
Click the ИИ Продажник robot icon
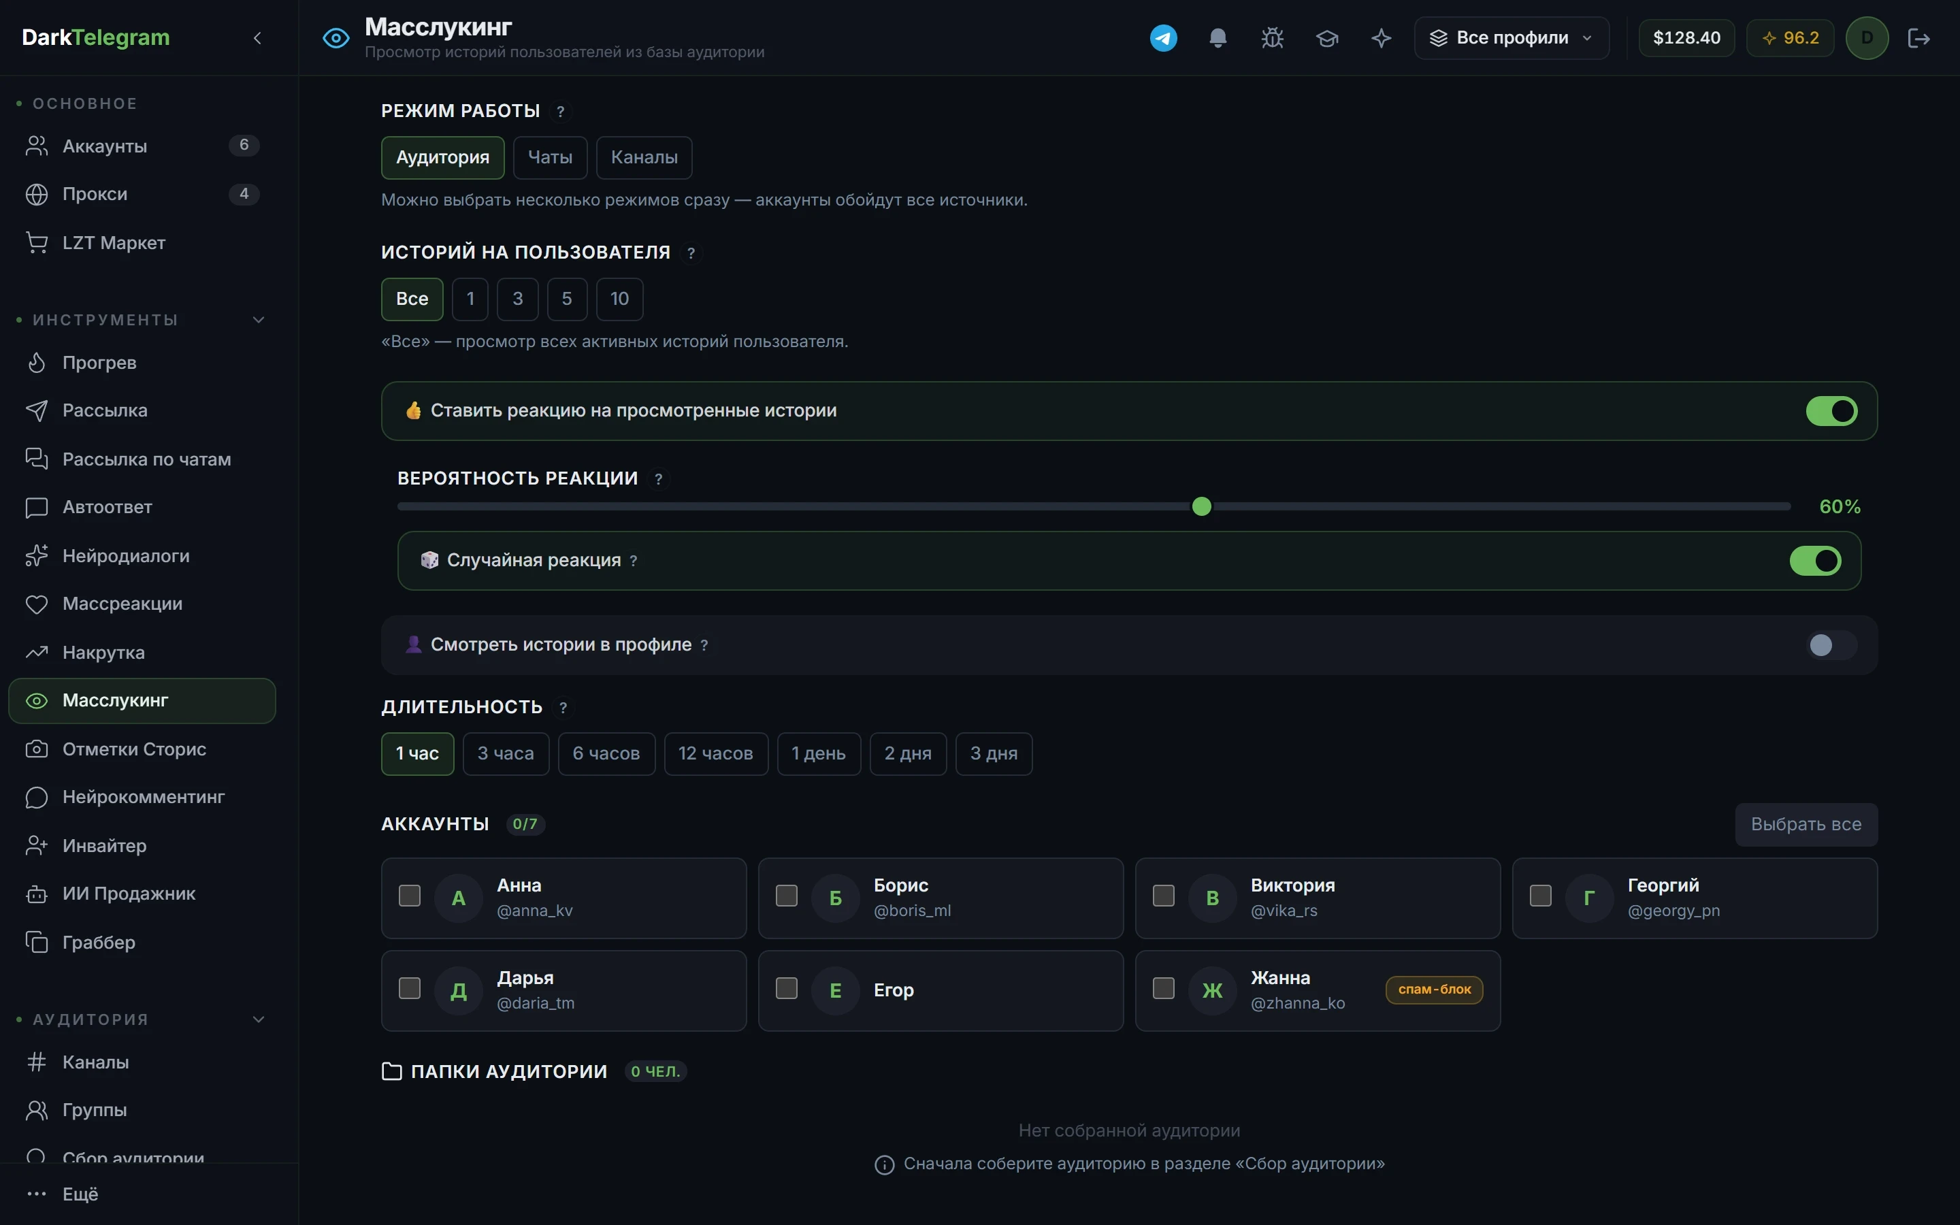(x=37, y=894)
